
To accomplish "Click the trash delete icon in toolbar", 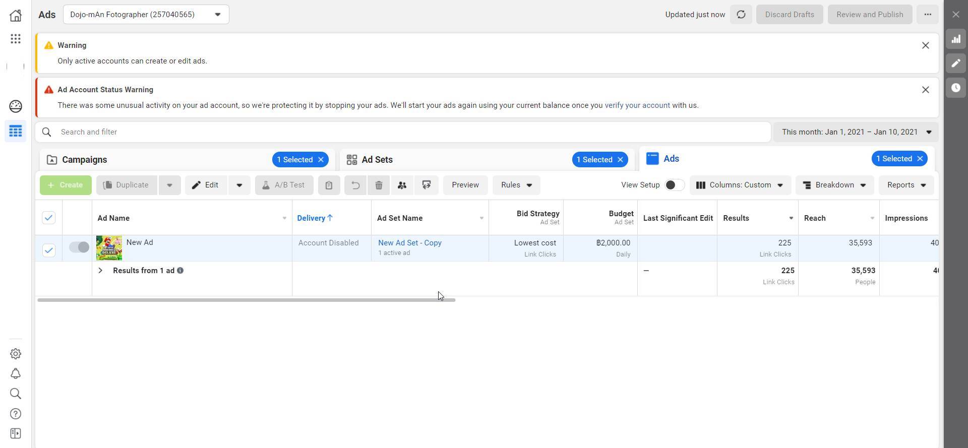I will [379, 185].
